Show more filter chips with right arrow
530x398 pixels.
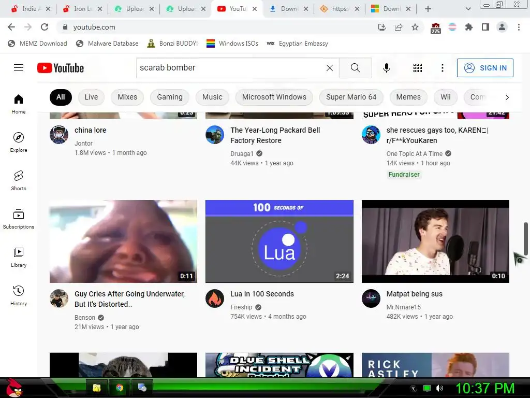coord(507,97)
